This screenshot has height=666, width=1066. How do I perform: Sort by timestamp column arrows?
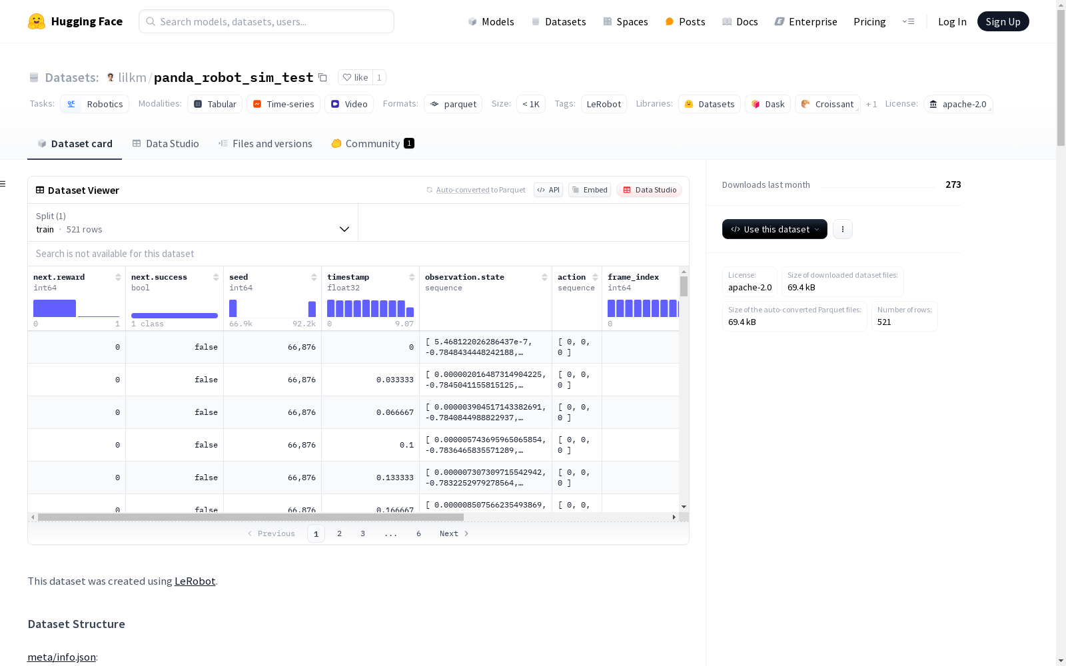click(x=412, y=277)
